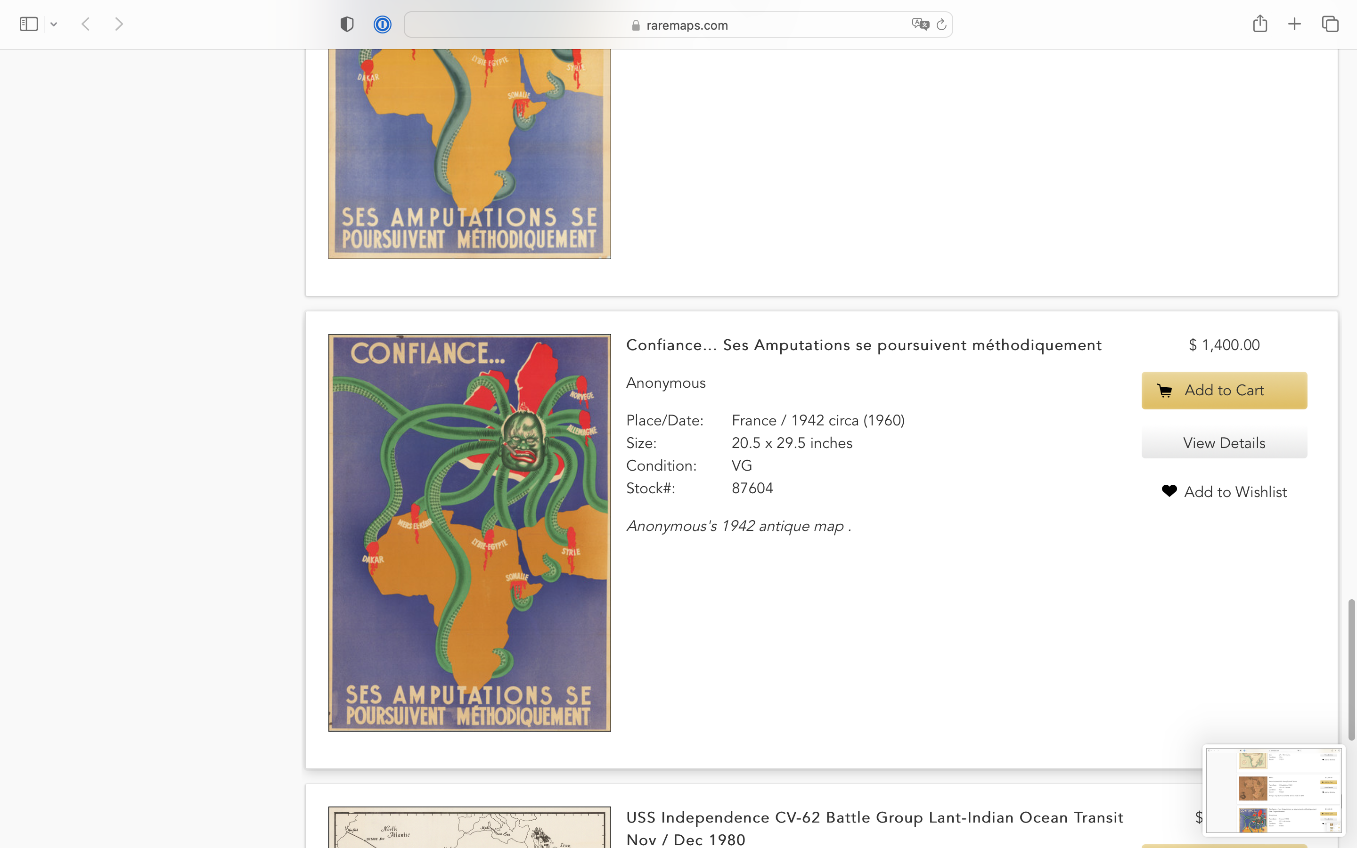Image resolution: width=1357 pixels, height=848 pixels.
Task: Open the large Confiance poster thumbnail
Action: (x=469, y=533)
